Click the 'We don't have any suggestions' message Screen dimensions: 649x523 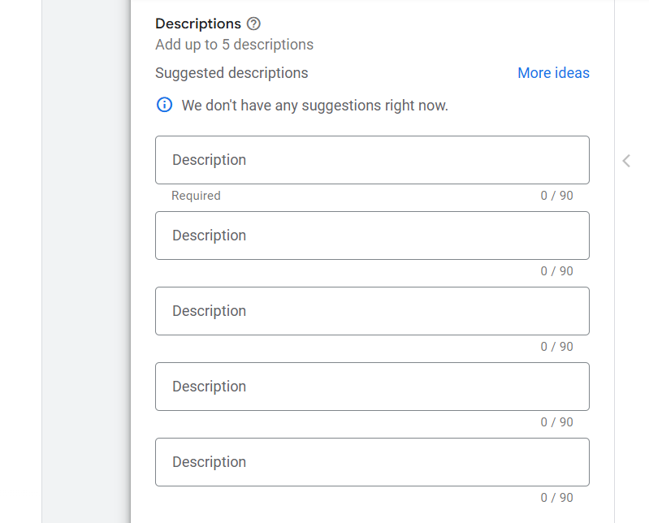click(x=314, y=106)
